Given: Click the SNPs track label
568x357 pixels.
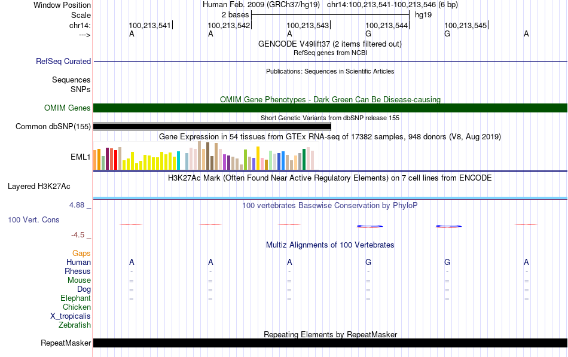Looking at the screenshot, I should click(81, 89).
